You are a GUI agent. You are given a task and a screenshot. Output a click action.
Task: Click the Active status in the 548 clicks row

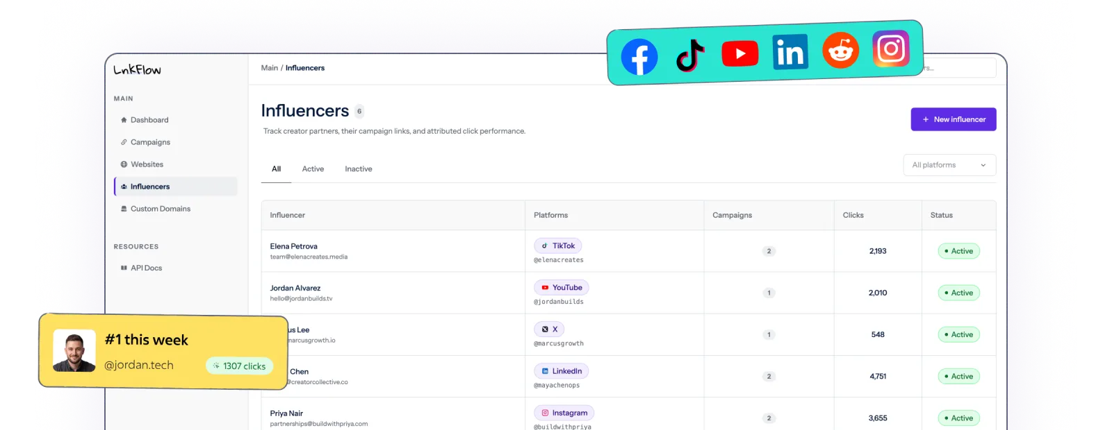pos(958,334)
